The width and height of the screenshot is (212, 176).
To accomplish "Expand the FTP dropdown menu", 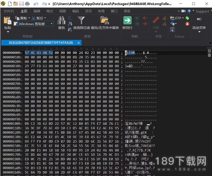I will coord(183,18).
